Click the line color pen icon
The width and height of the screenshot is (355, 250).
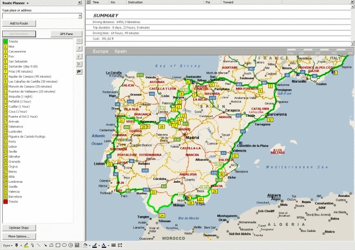pyautogui.click(x=94, y=245)
